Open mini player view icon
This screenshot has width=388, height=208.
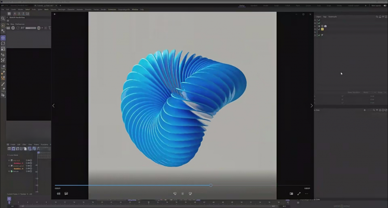(291, 194)
